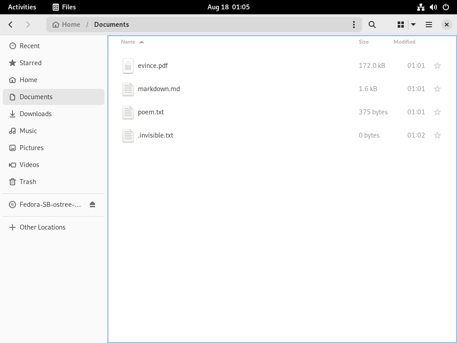This screenshot has height=343, width=457.
Task: Star the evince.pdf file
Action: coord(437,66)
